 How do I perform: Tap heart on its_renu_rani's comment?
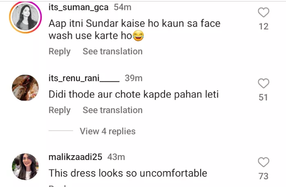pyautogui.click(x=264, y=83)
